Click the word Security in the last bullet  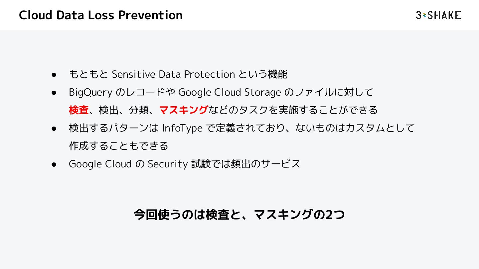point(168,164)
